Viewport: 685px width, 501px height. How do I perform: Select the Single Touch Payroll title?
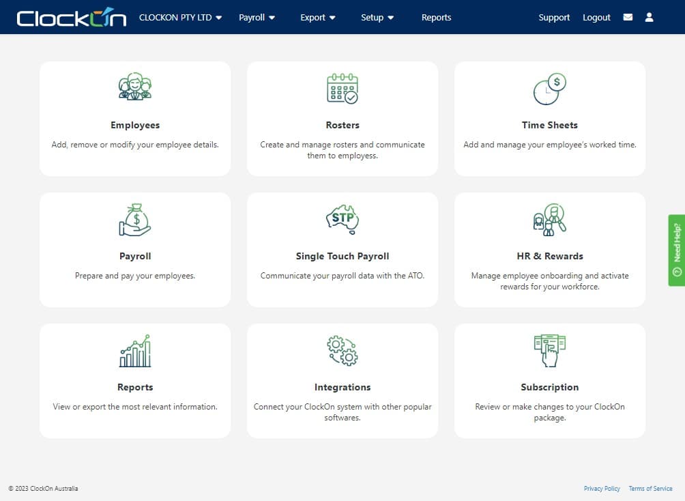pos(342,256)
